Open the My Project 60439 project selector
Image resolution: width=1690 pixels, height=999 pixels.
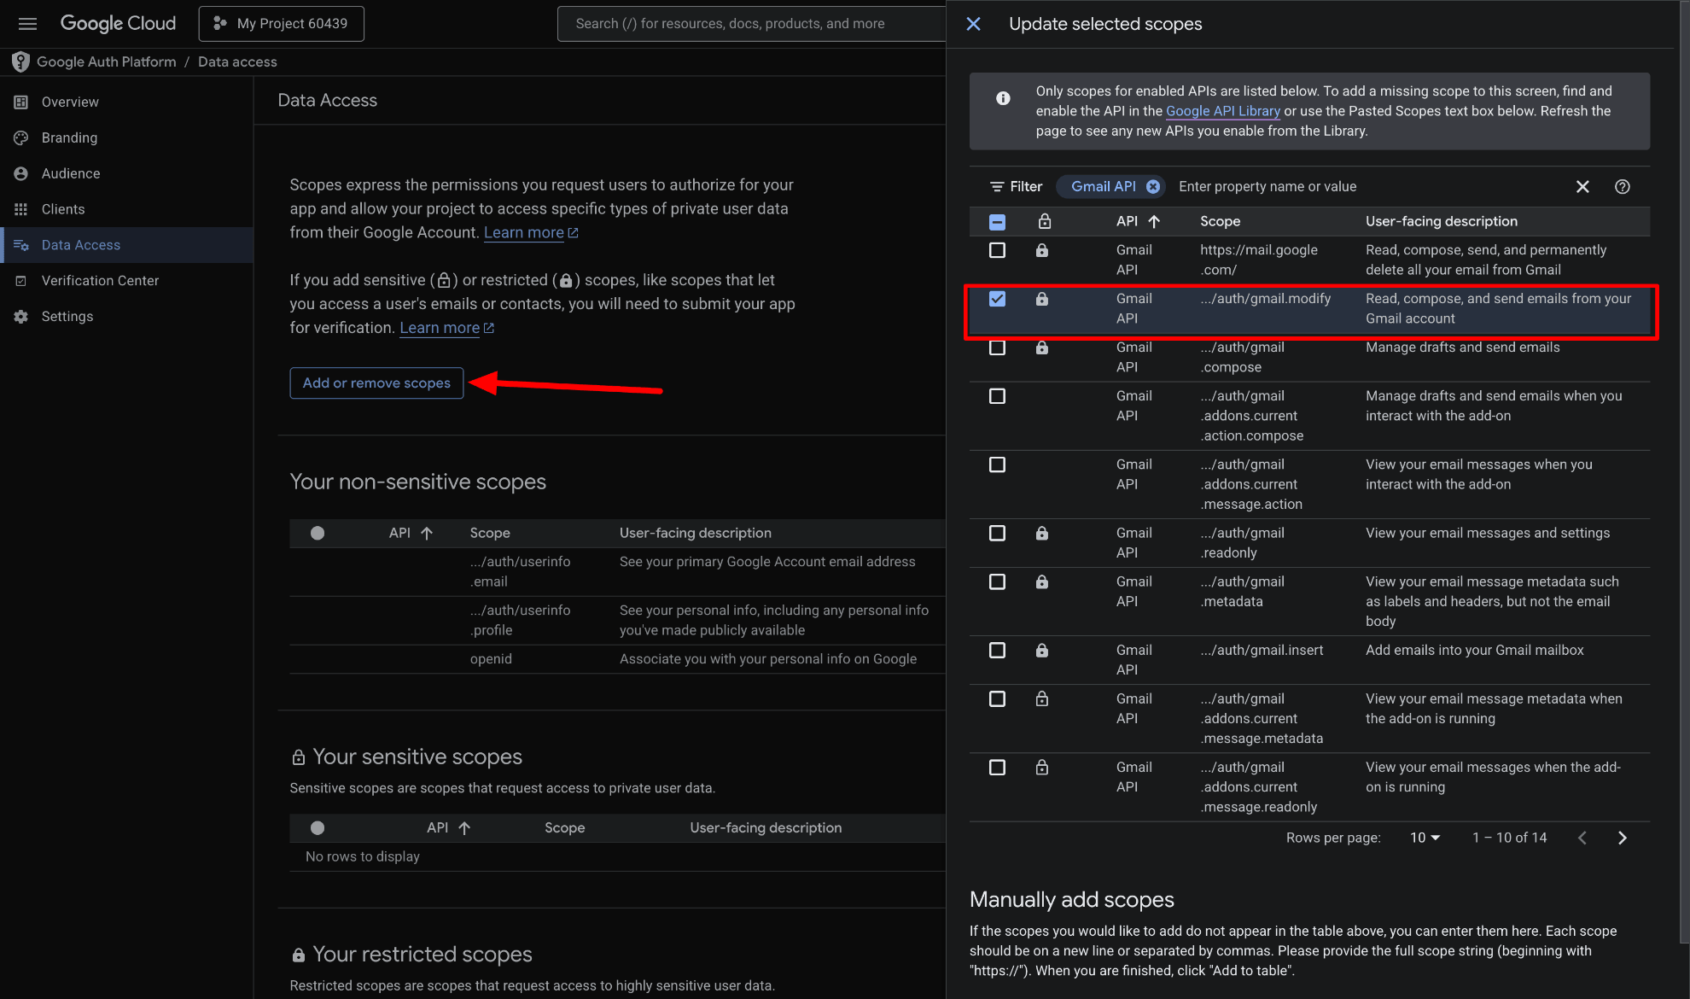tap(282, 23)
